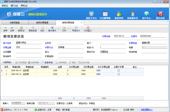Toggle 余额不开票 checkbox in row 2

point(119,74)
